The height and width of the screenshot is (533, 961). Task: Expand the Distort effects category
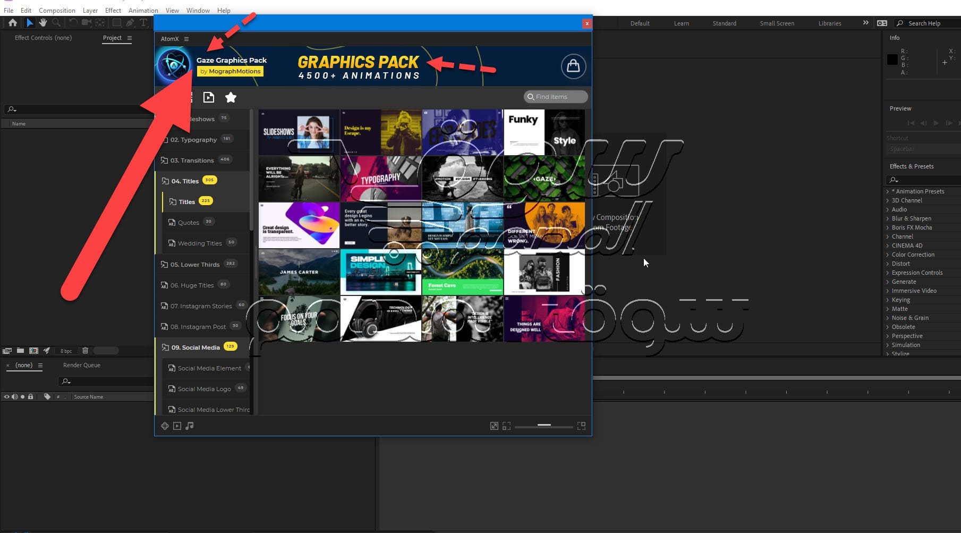888,264
